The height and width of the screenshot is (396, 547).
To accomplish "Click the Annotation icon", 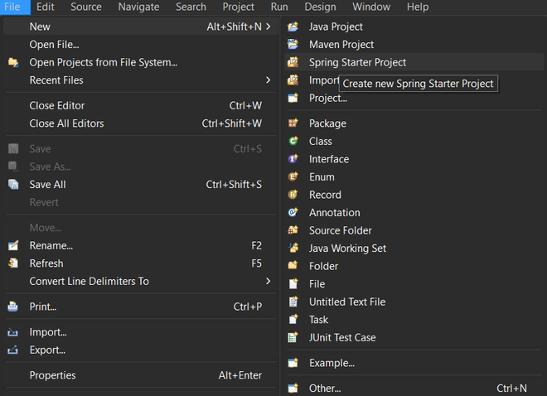I will (x=293, y=213).
